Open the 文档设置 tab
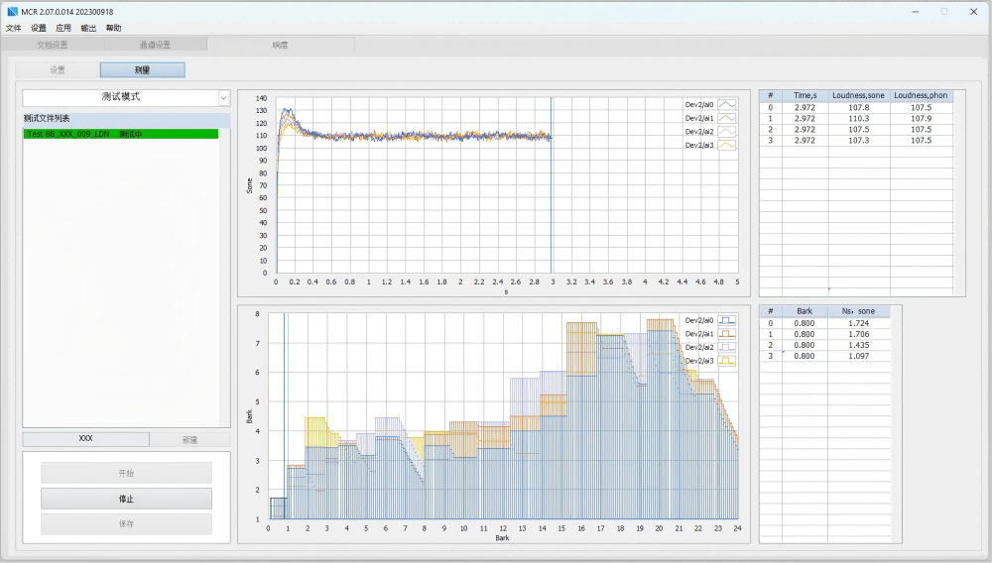 52,45
